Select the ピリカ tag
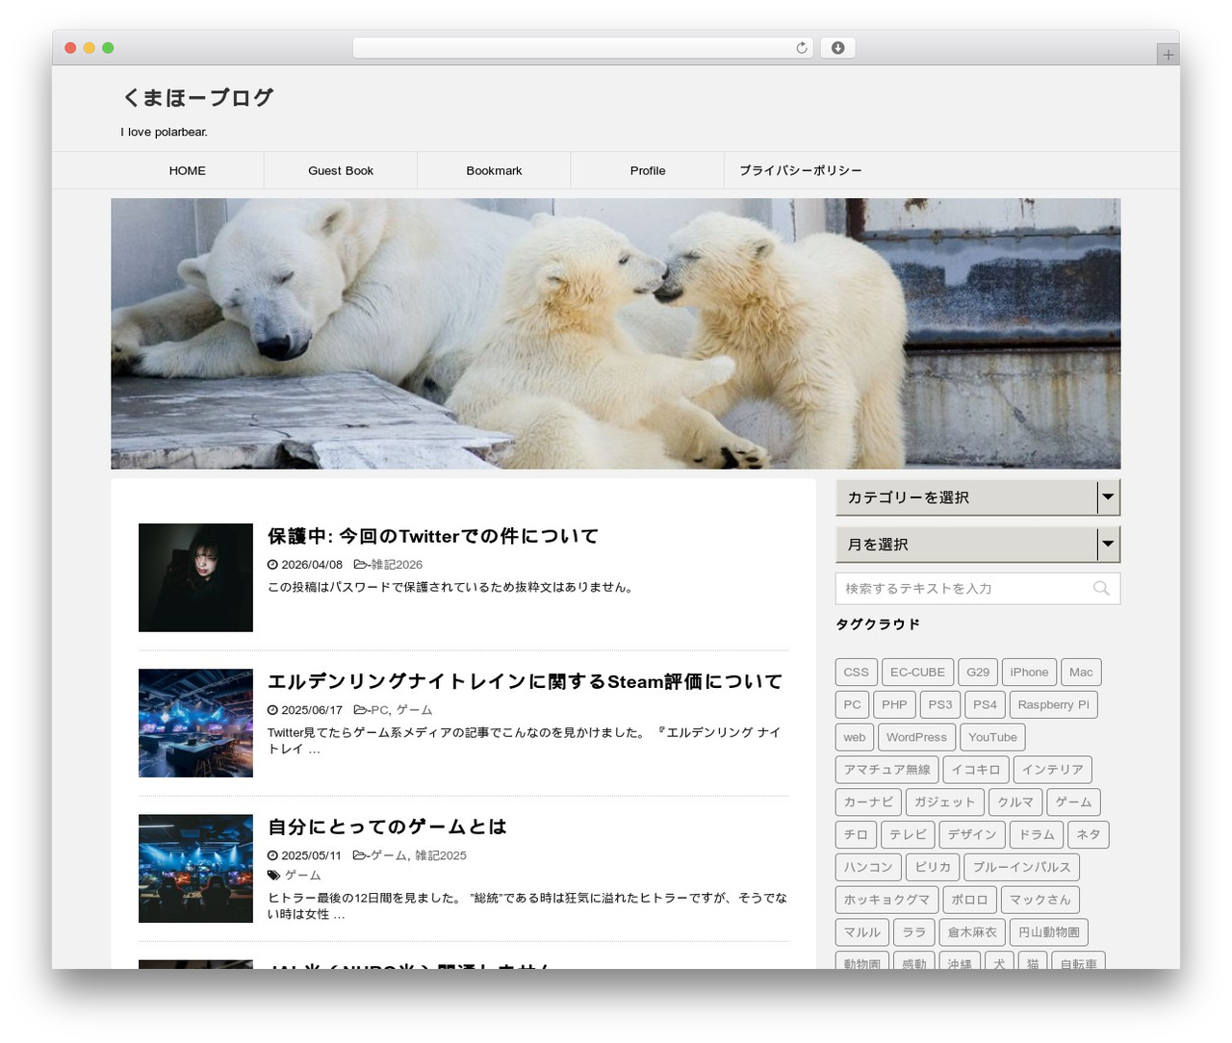 point(933,868)
